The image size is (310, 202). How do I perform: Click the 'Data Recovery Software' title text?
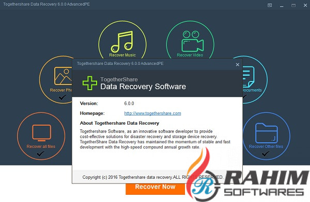(x=143, y=87)
